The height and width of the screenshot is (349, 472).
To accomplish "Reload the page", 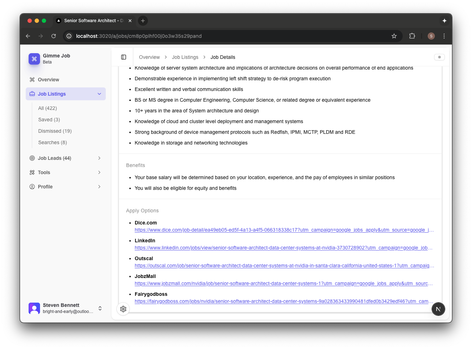I will 54,36.
